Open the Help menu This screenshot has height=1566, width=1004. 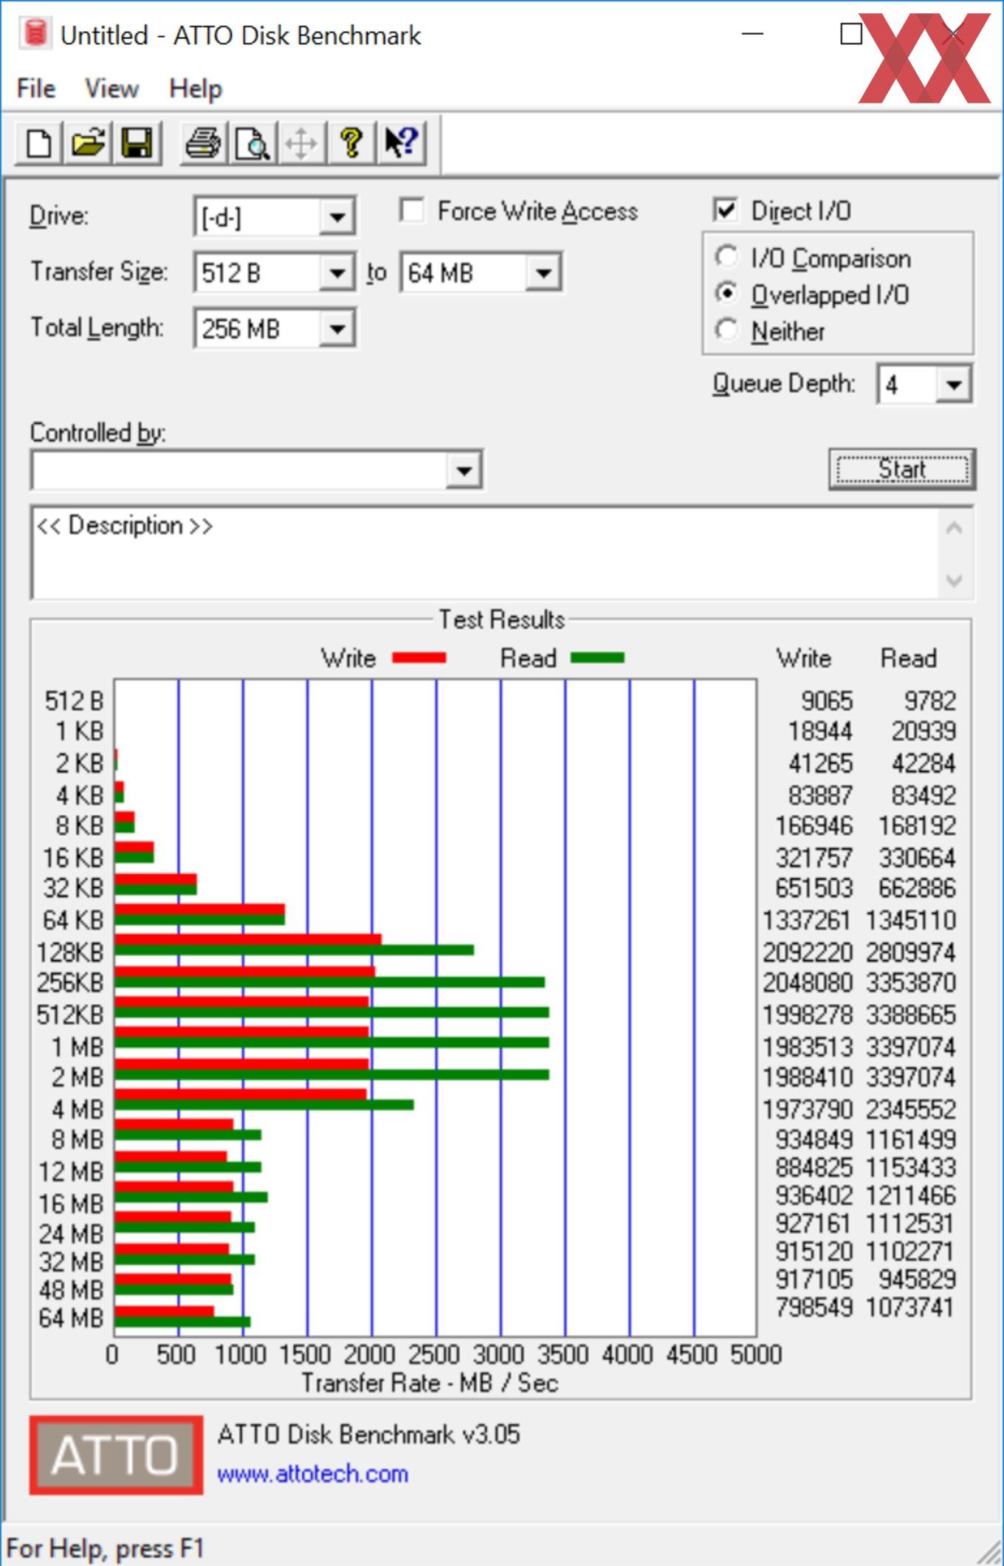[x=196, y=89]
